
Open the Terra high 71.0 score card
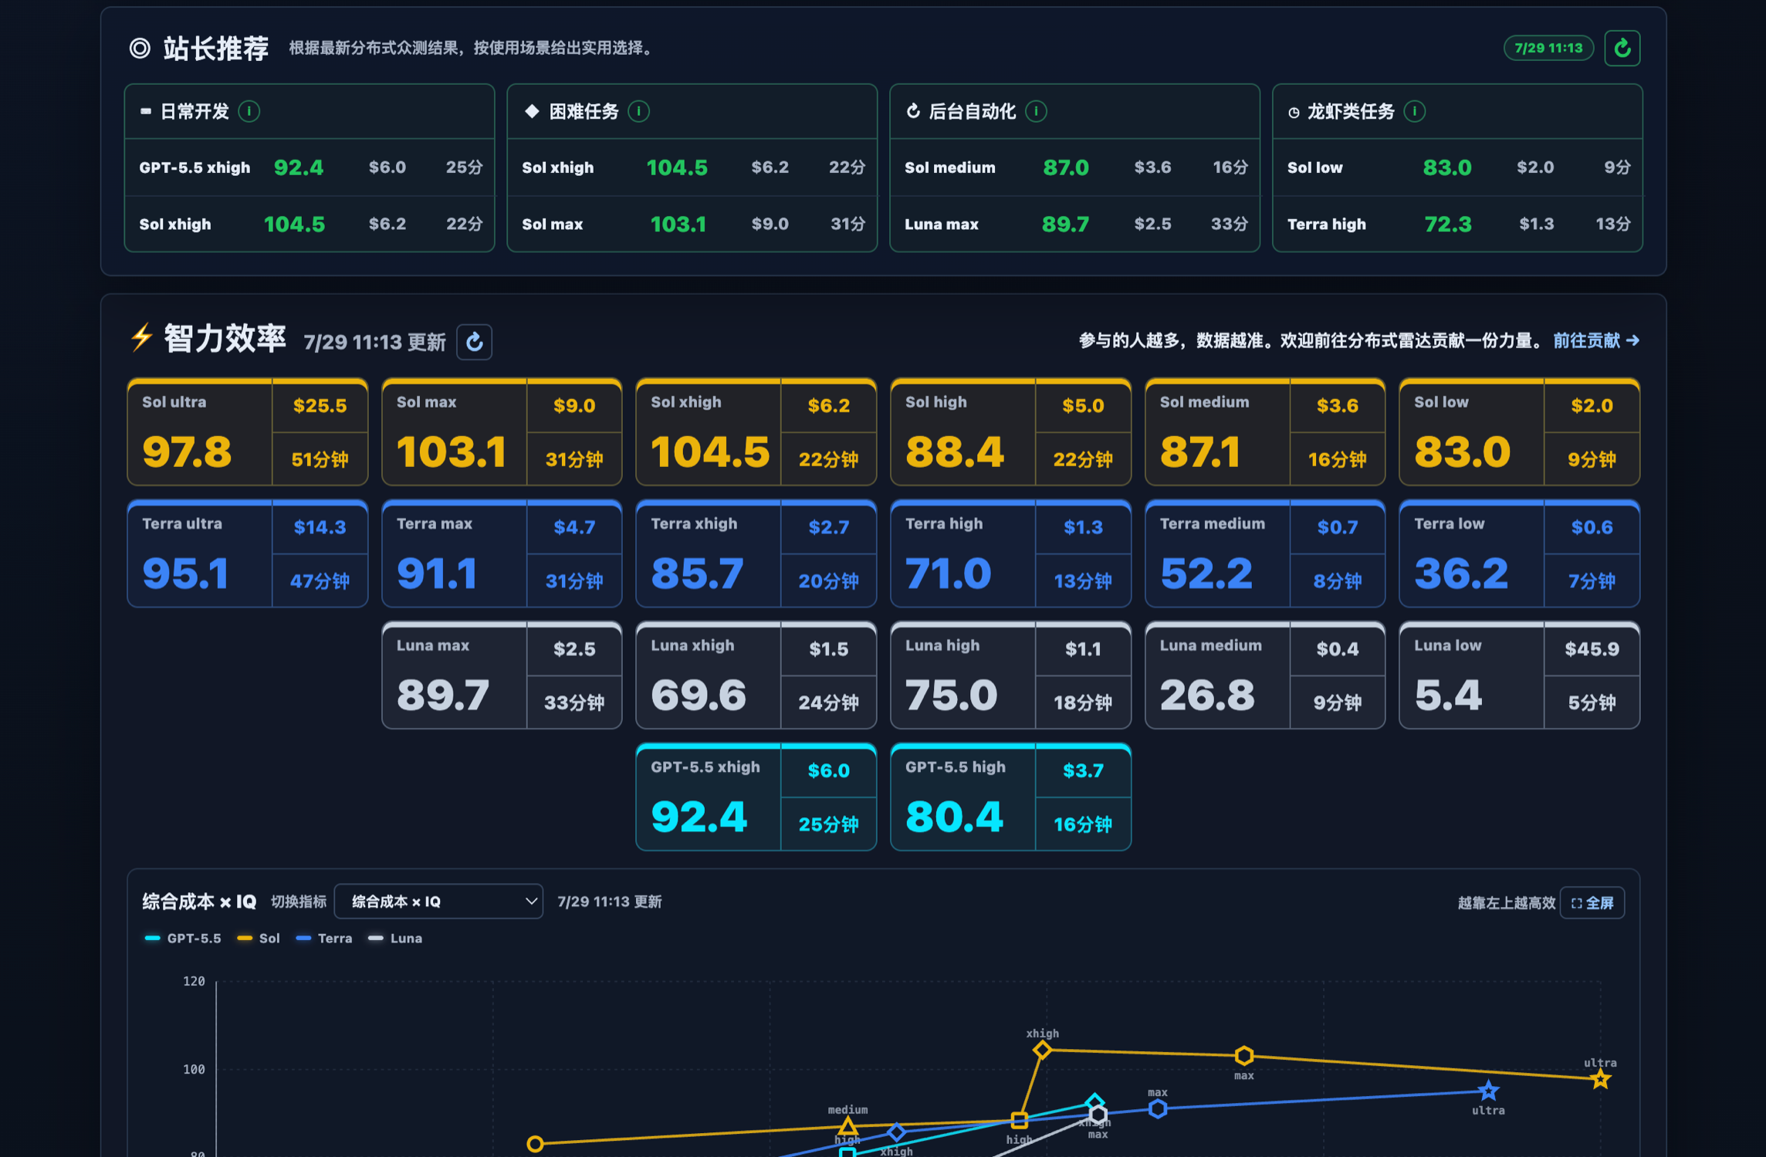[x=1010, y=553]
